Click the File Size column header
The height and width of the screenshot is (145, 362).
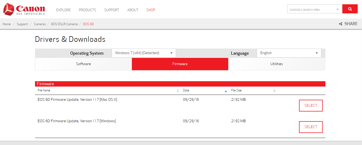coord(236,91)
